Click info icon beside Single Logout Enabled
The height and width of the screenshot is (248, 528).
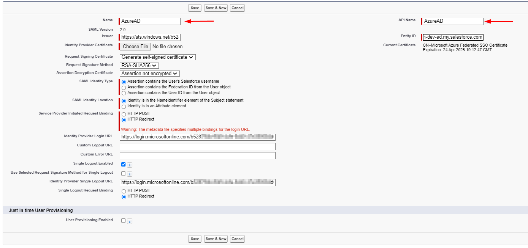(130, 165)
